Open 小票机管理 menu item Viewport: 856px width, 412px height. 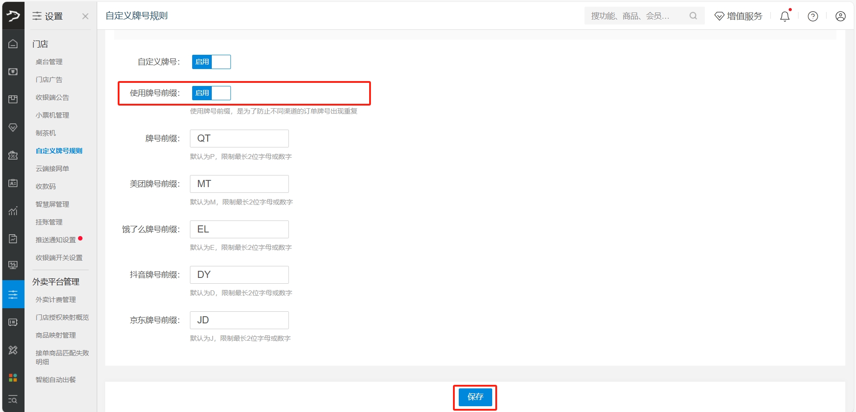point(52,115)
